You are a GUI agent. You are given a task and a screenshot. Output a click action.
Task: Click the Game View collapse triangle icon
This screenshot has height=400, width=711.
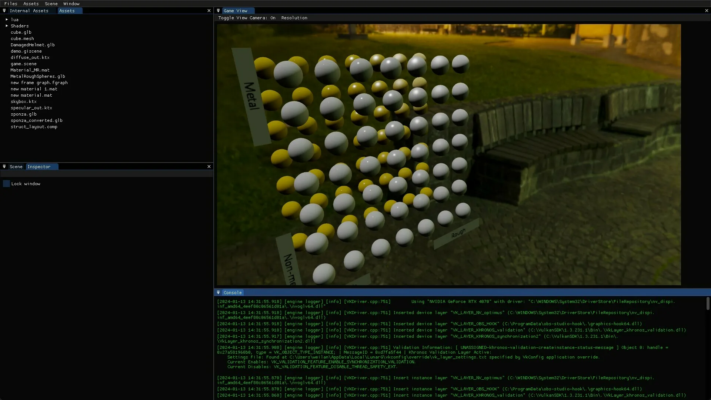pos(218,11)
